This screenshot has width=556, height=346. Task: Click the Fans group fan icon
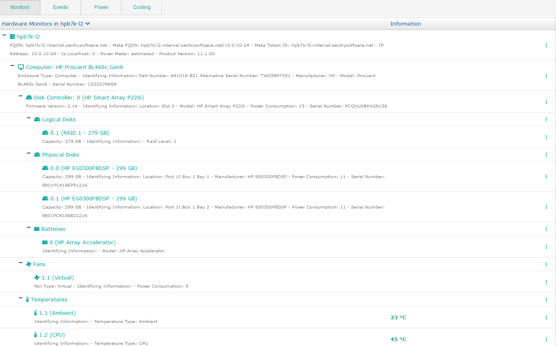pos(28,264)
